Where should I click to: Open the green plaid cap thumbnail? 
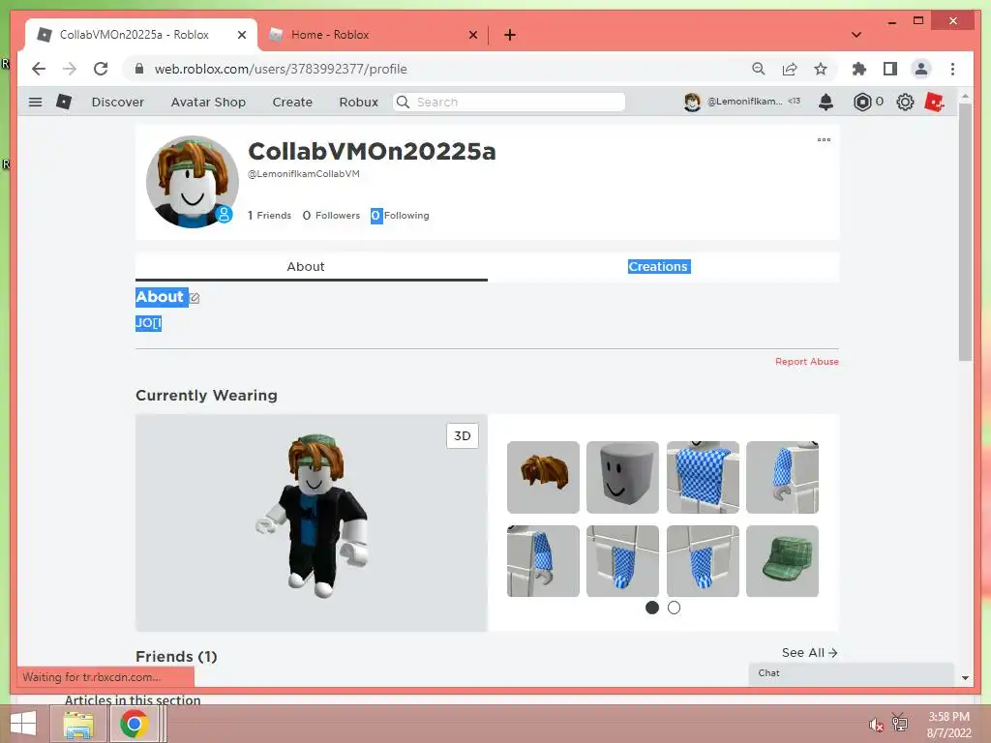point(782,561)
